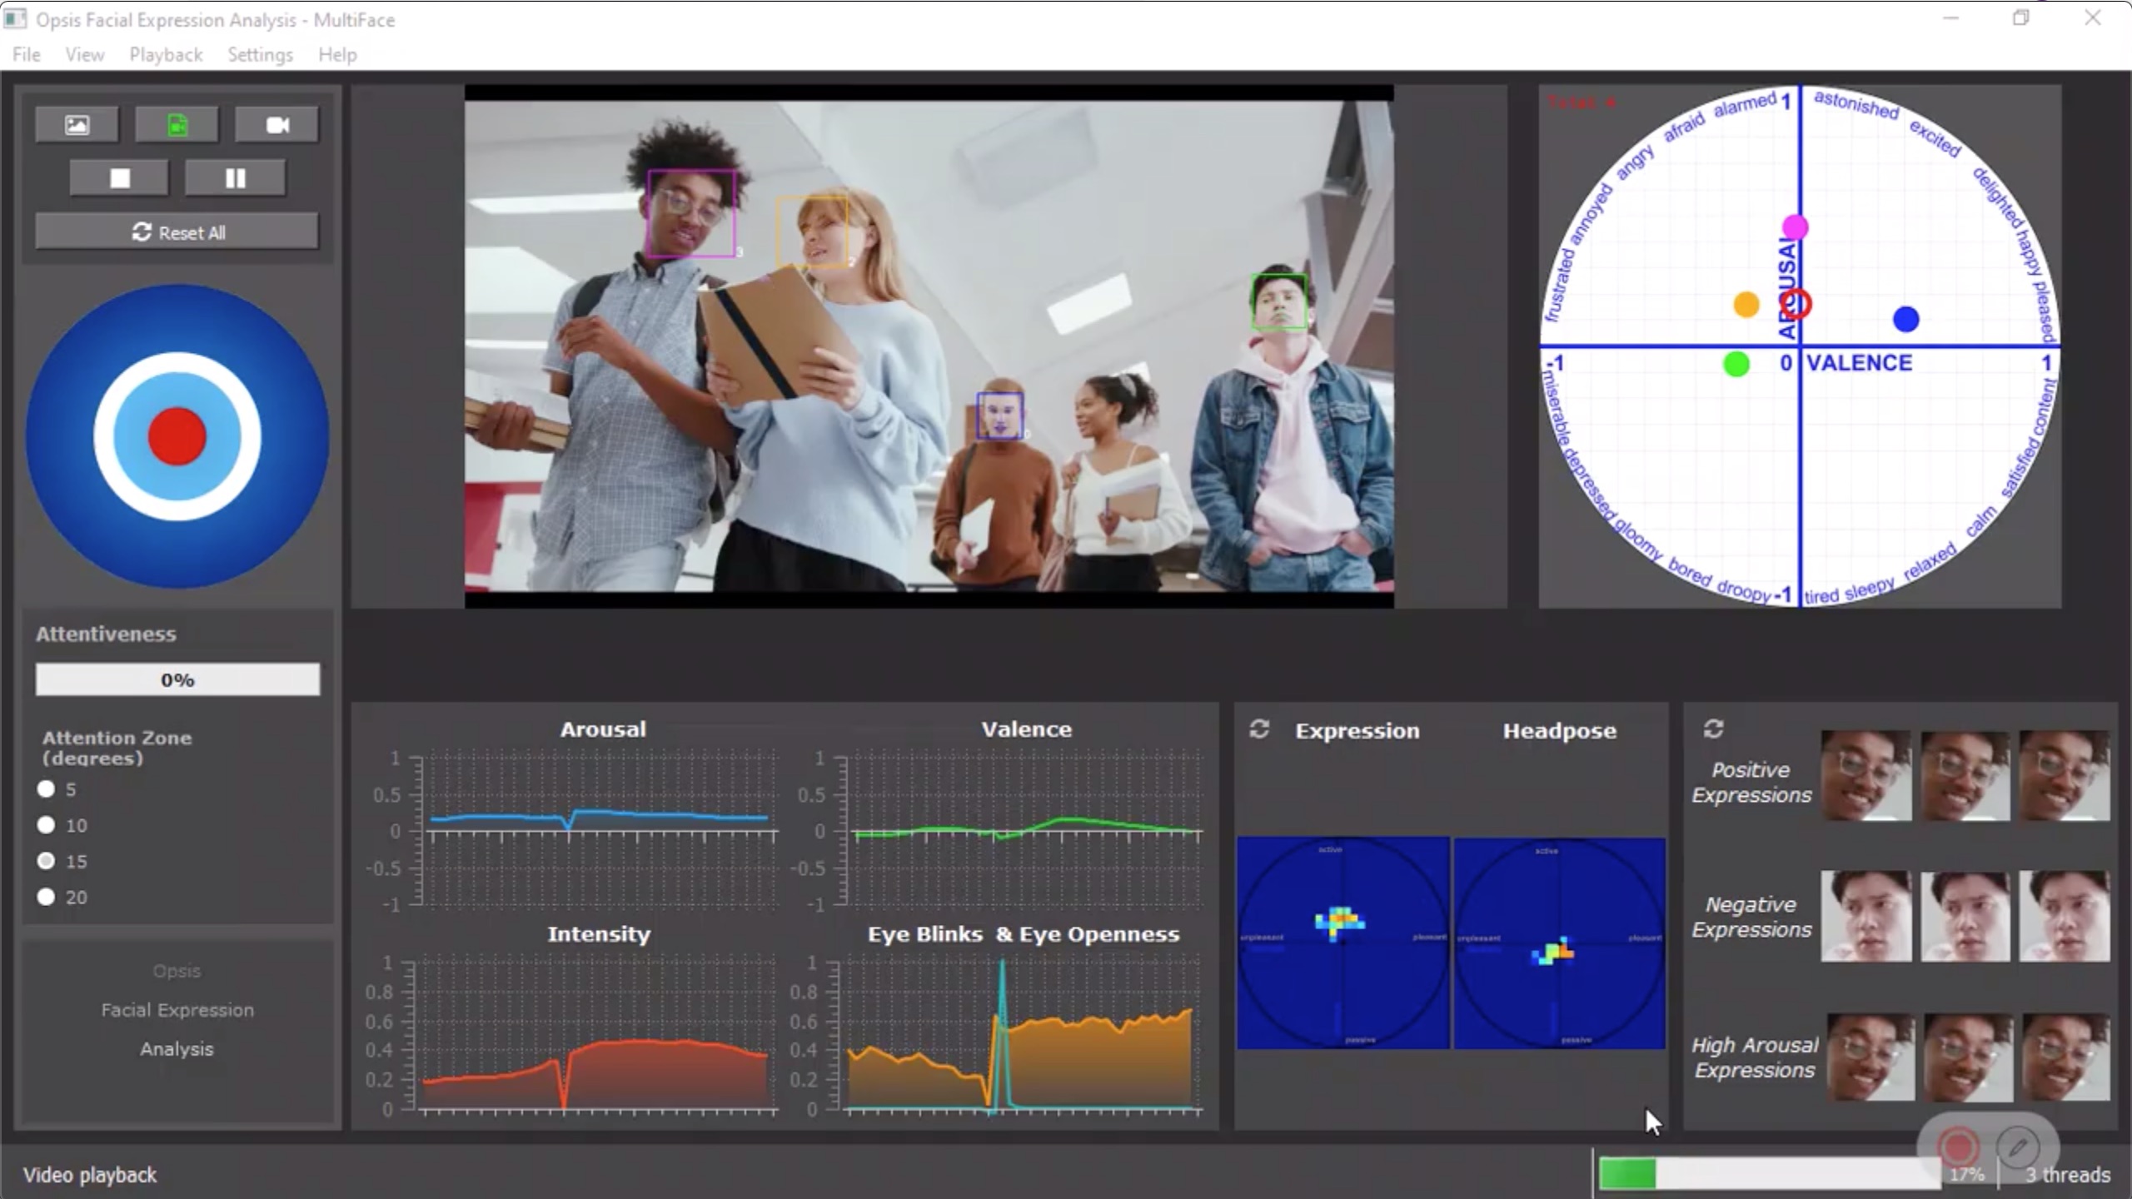Open an image file for analysis
The width and height of the screenshot is (2132, 1199).
pos(77,123)
